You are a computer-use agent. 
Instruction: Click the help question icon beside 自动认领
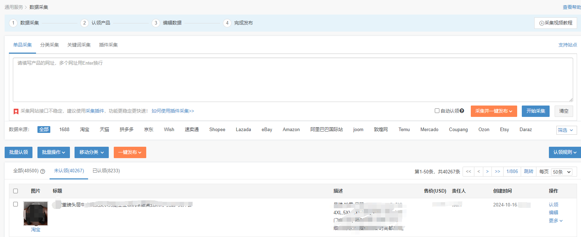[x=462, y=111]
